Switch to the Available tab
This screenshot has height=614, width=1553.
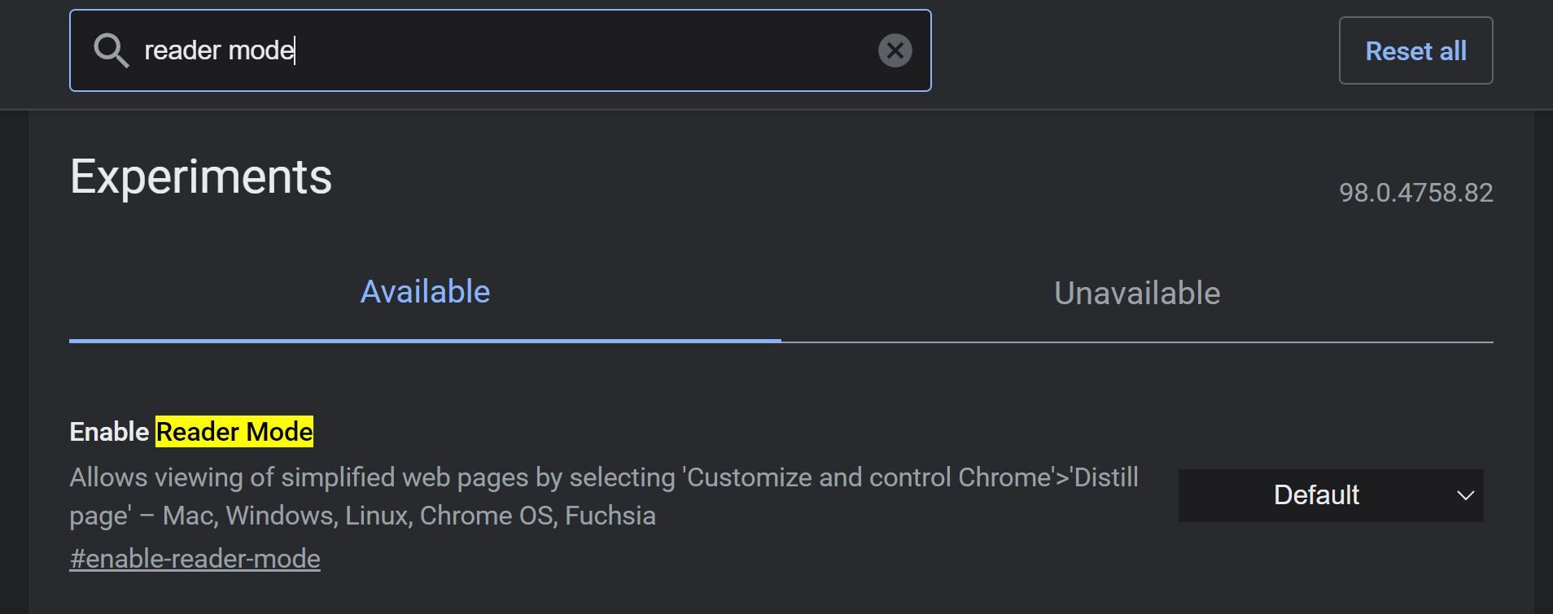point(425,292)
